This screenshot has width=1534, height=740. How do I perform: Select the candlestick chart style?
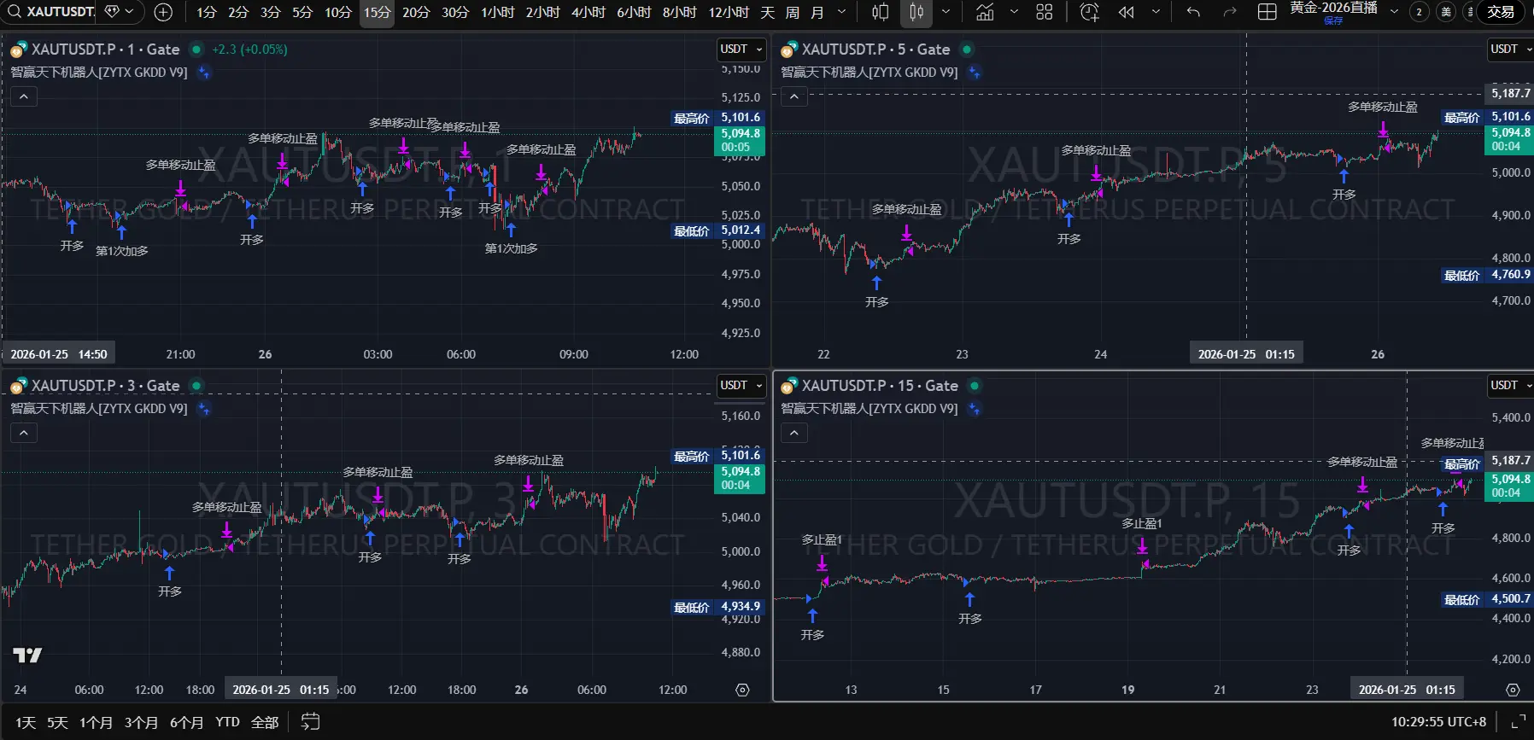coord(916,12)
